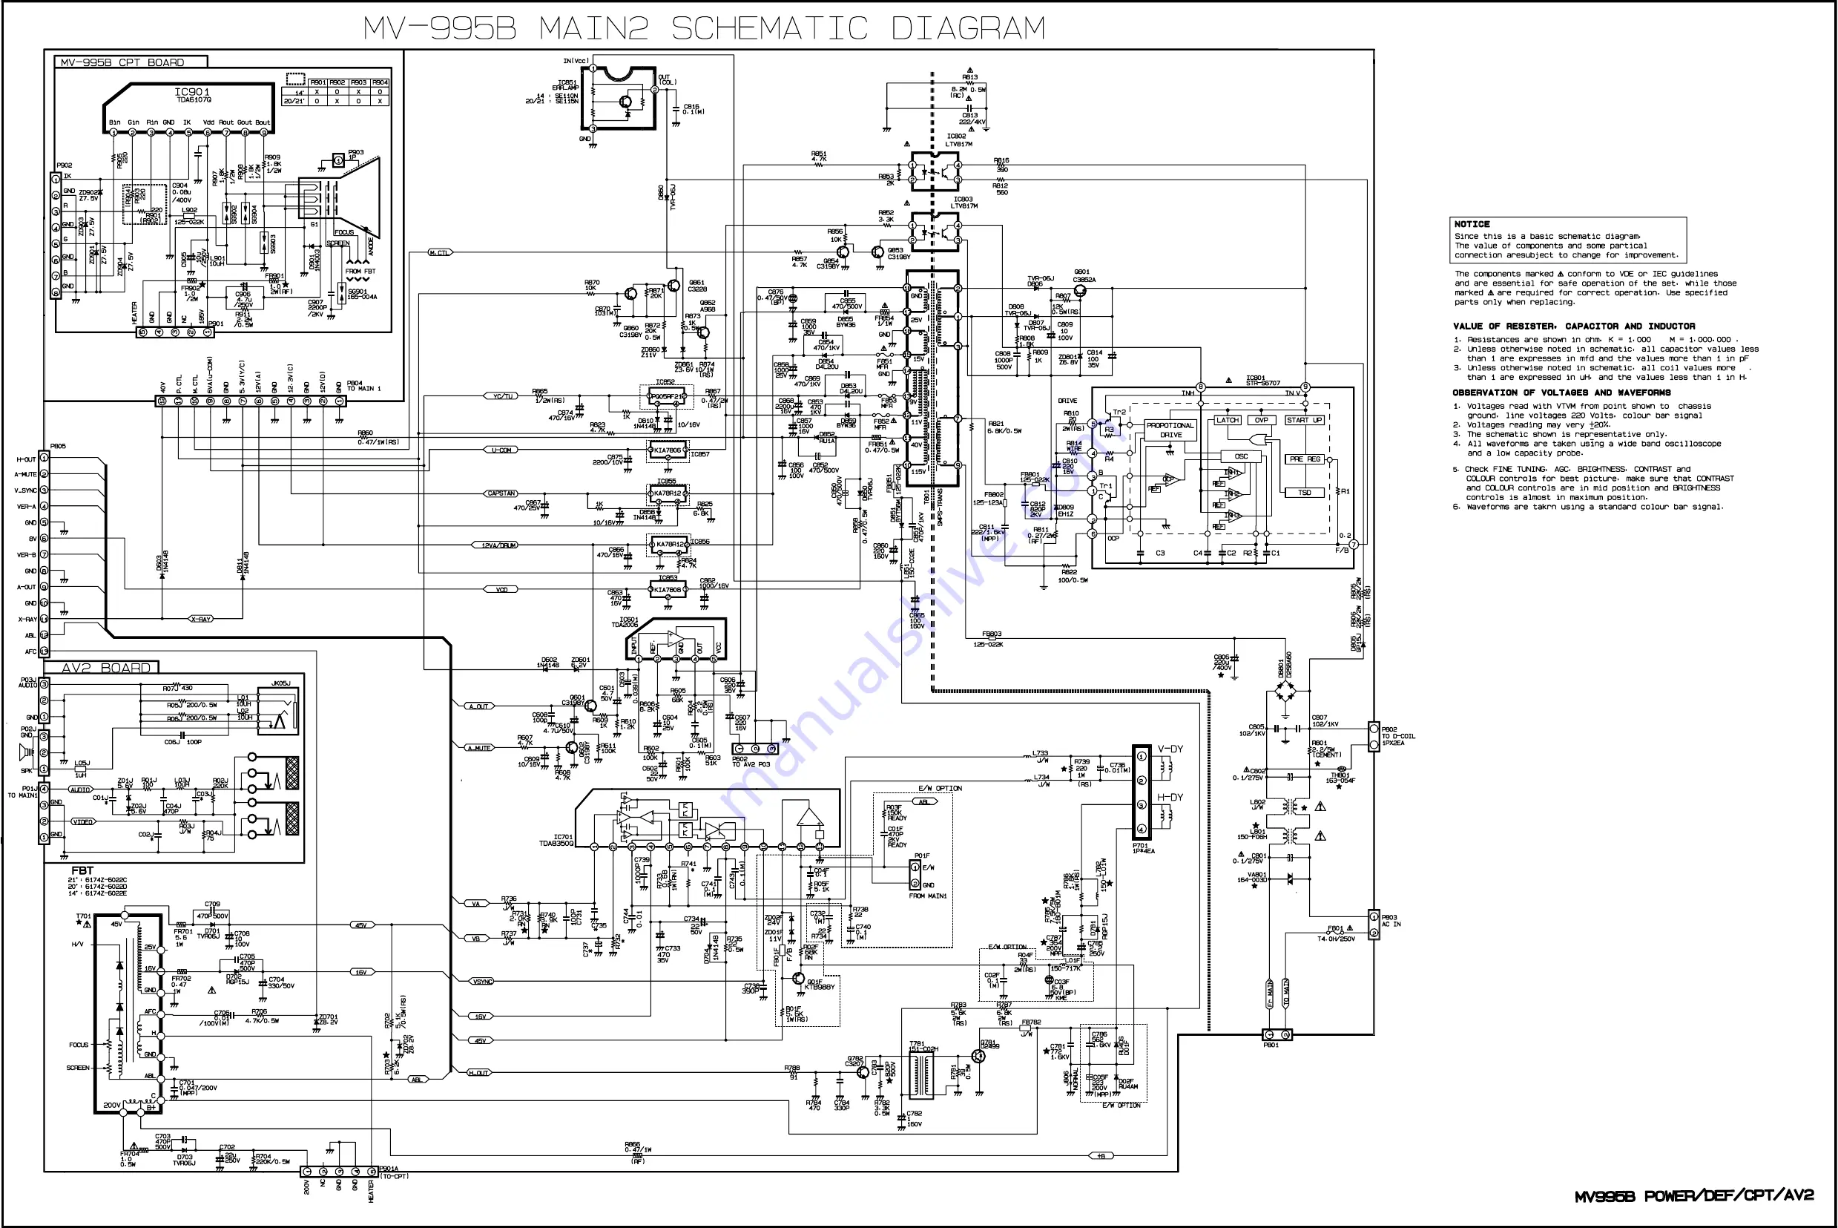Select the A.MUTE signal tag
Screen dimensions: 1838x1228
[x=478, y=748]
